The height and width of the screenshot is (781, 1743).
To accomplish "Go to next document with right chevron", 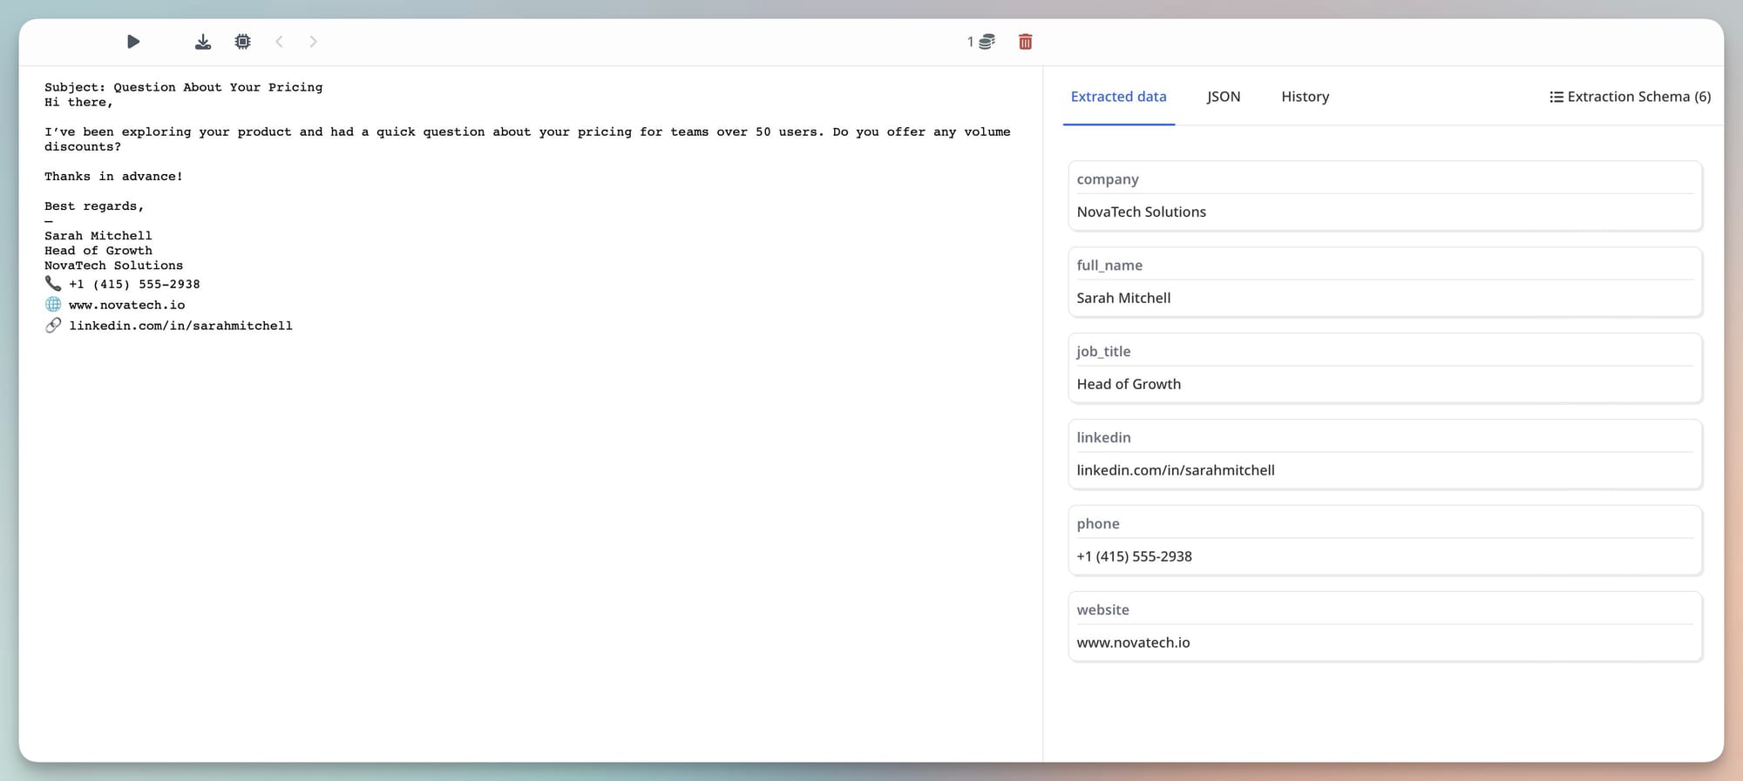I will pos(314,42).
